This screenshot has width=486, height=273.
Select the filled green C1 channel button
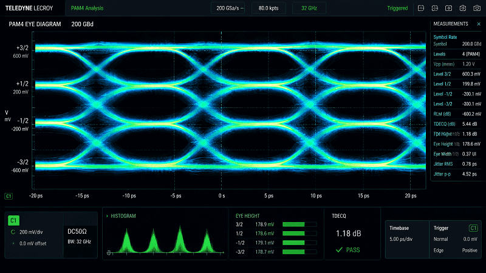coord(13,220)
